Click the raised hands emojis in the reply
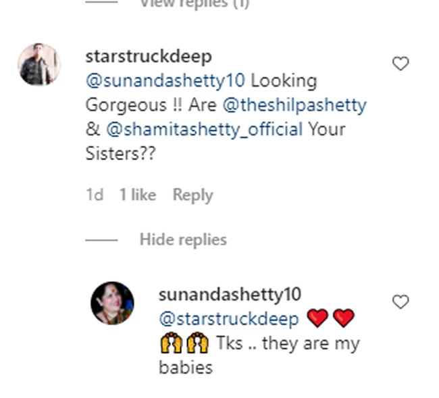 coord(184,343)
